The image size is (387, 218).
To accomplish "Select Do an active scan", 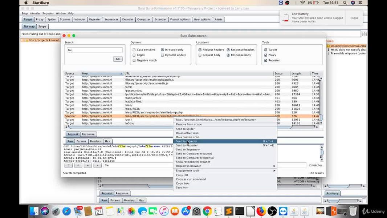I will (225, 133).
